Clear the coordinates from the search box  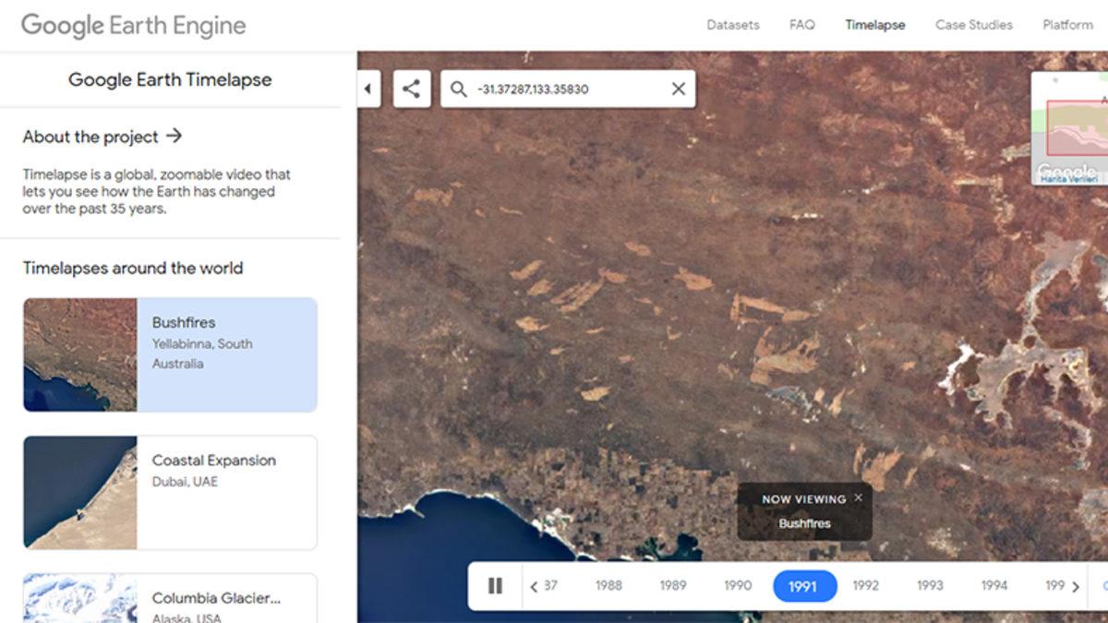pos(678,89)
